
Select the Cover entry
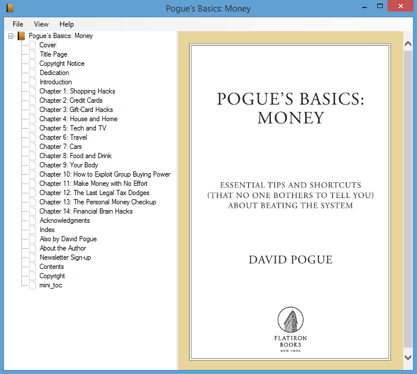click(48, 45)
